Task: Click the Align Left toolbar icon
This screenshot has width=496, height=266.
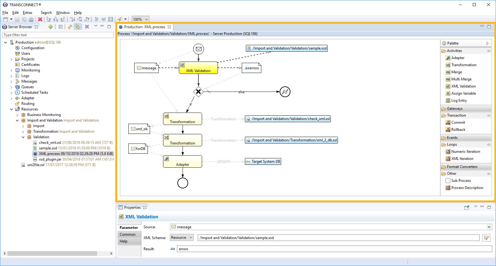Action: (49, 19)
